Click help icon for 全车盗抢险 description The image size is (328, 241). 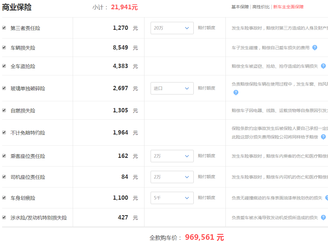tap(323, 66)
